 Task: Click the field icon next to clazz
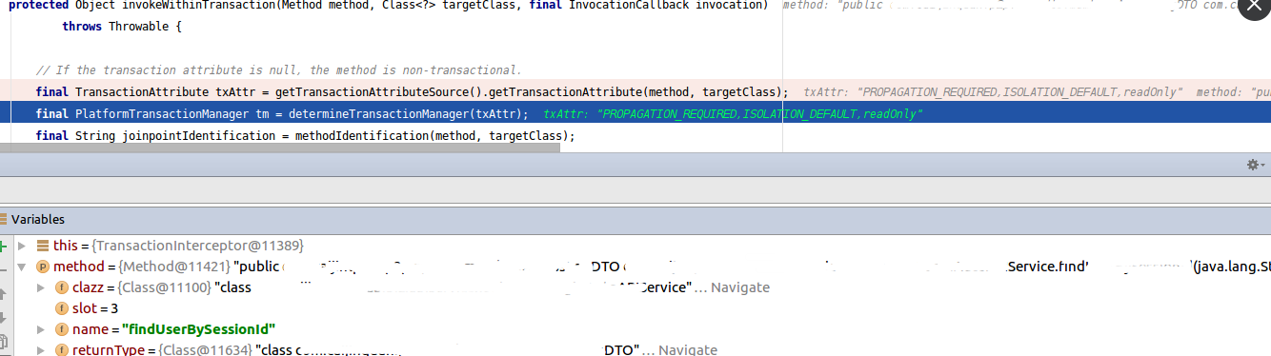(62, 287)
